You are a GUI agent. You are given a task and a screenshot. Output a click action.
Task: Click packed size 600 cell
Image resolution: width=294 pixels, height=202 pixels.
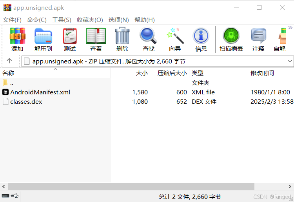tap(181, 92)
